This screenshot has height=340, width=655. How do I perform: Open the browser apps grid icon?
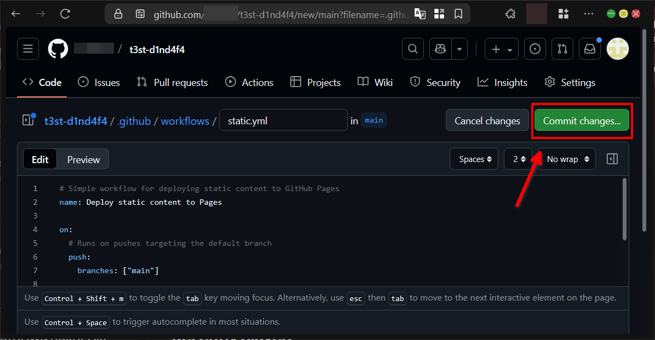[563, 14]
